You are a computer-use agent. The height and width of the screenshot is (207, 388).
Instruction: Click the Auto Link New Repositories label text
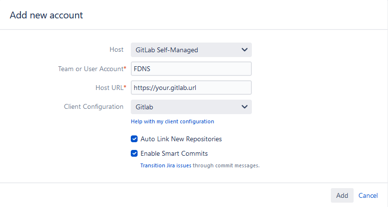pos(181,139)
